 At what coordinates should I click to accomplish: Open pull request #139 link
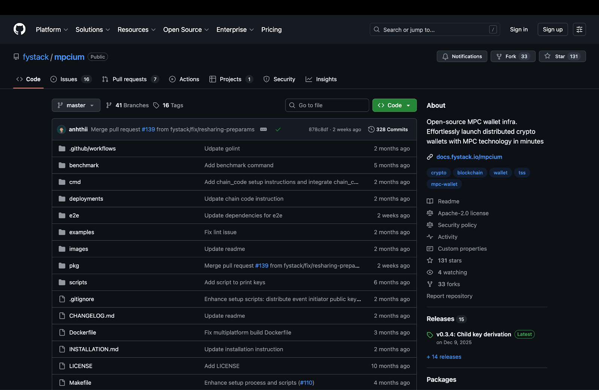point(149,129)
